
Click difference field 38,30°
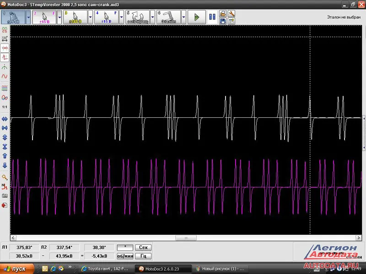point(99,248)
